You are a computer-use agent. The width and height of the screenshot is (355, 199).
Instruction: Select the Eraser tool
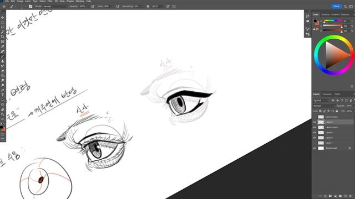(x=2, y=71)
